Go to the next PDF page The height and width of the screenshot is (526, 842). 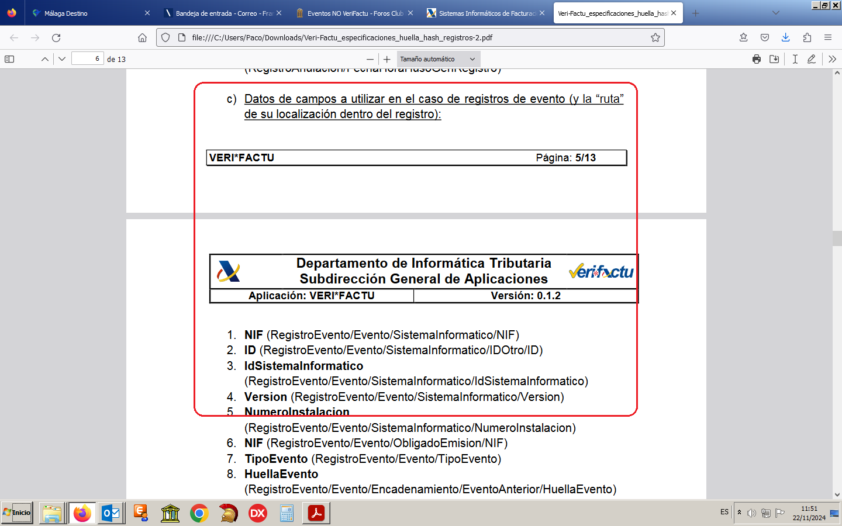[x=62, y=59]
